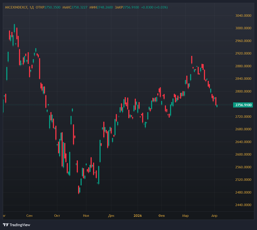This screenshot has width=257, height=230.
Task: Click the 2440.0000 price scale label
Action: point(243,205)
